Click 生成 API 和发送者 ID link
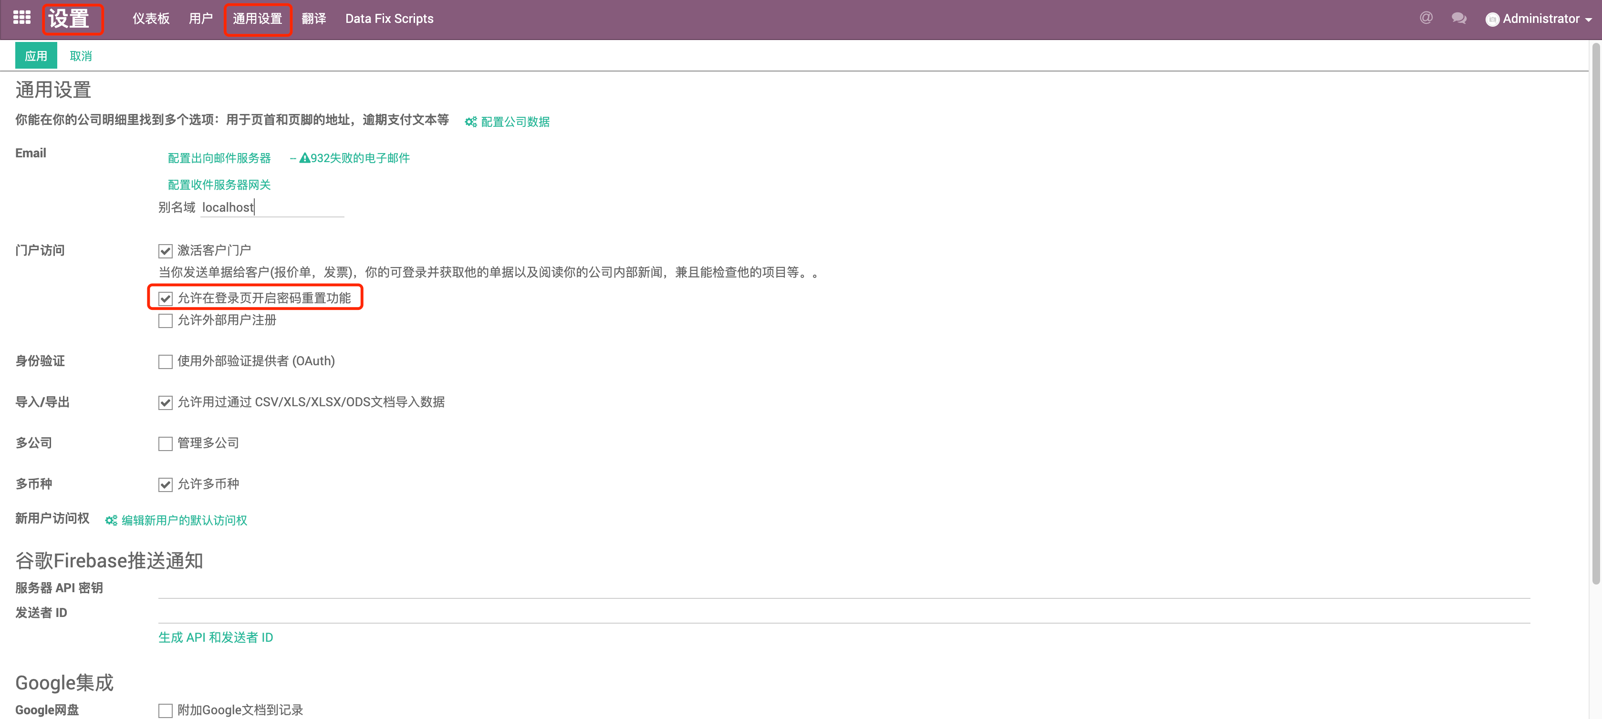 (215, 637)
